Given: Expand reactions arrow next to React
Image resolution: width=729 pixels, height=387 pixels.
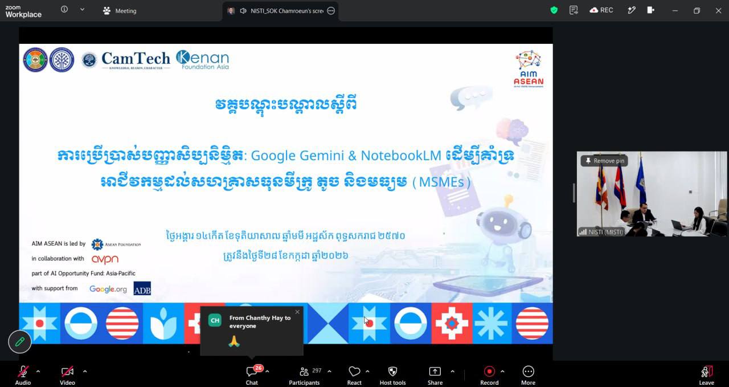Looking at the screenshot, I should tap(367, 372).
